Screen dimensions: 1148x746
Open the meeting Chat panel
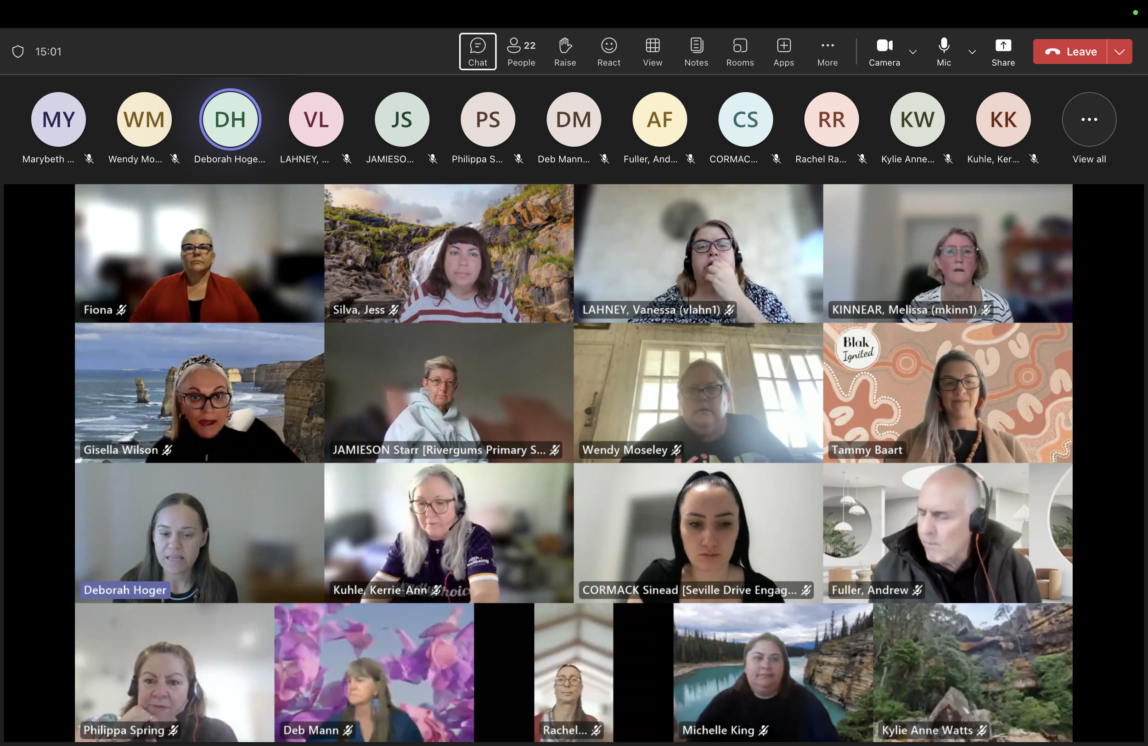(477, 51)
